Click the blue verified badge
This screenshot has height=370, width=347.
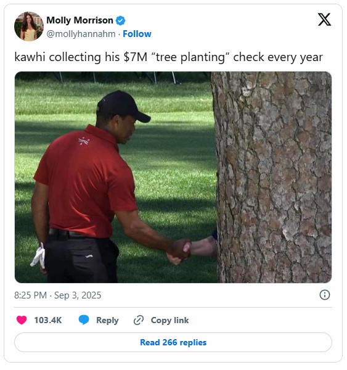120,20
